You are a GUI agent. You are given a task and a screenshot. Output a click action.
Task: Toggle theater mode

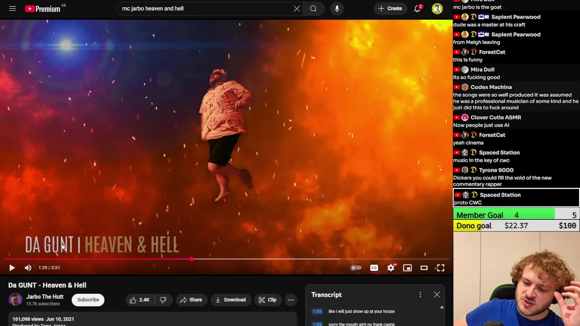pos(424,268)
